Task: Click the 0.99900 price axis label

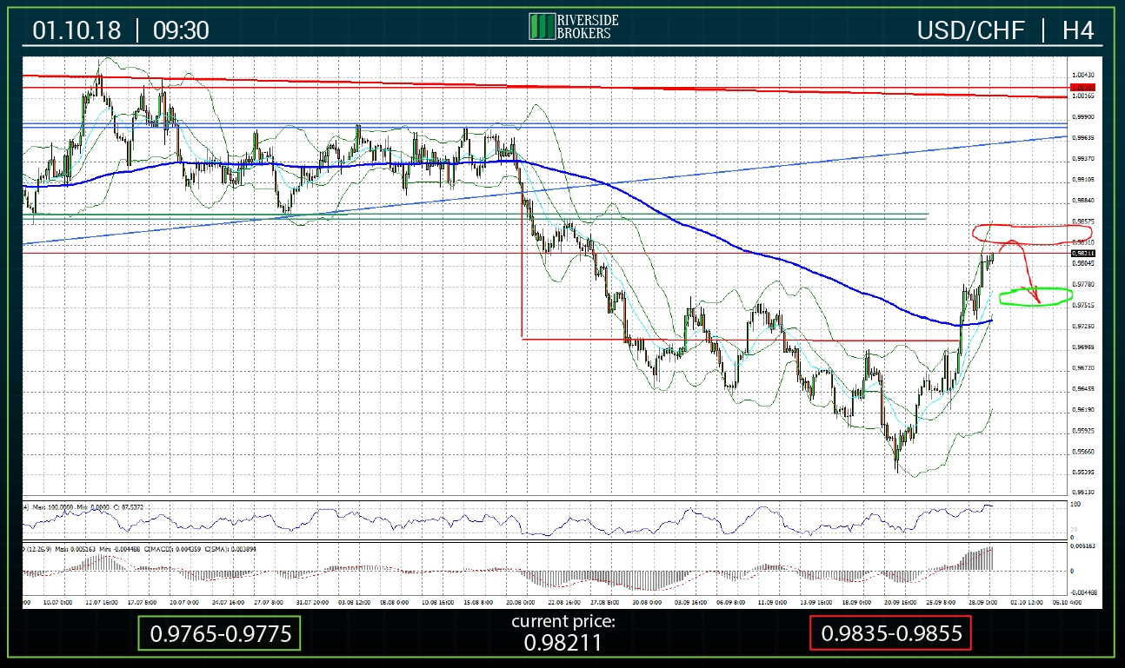Action: [1083, 116]
